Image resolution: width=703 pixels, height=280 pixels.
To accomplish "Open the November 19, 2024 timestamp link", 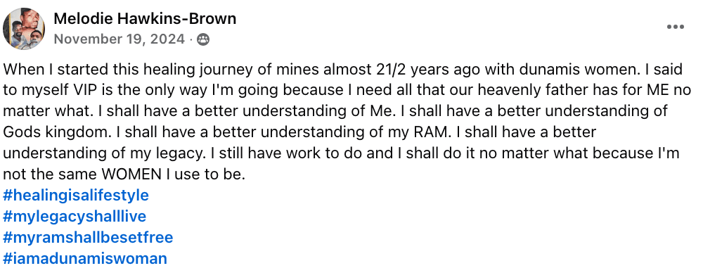I will coord(120,39).
